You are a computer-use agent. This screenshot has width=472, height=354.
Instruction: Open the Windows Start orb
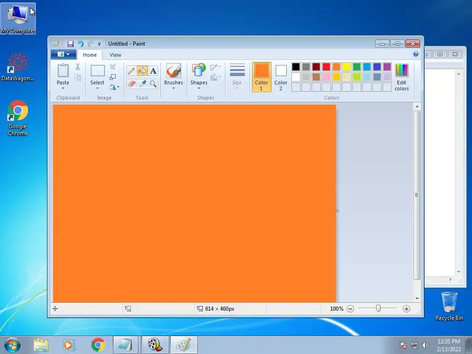12,345
